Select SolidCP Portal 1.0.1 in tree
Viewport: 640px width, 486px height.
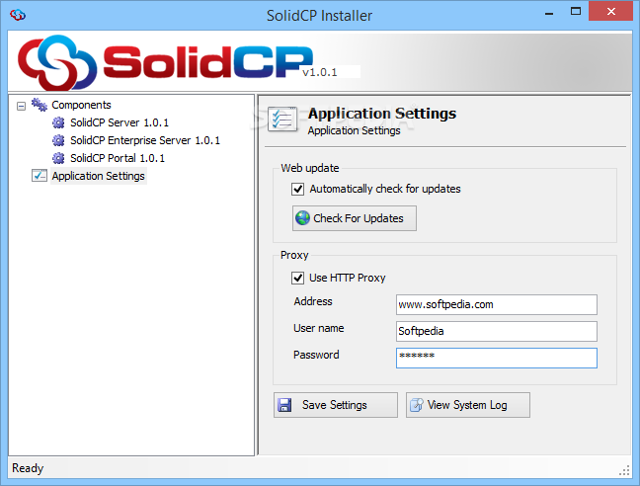[x=118, y=158]
